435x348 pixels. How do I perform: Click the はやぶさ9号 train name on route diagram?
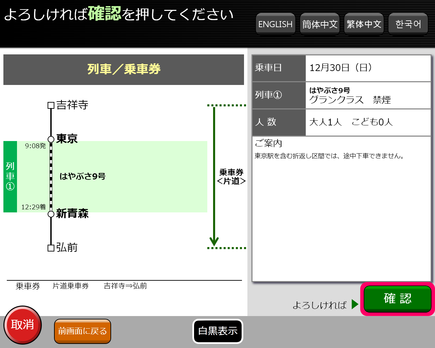(83, 176)
